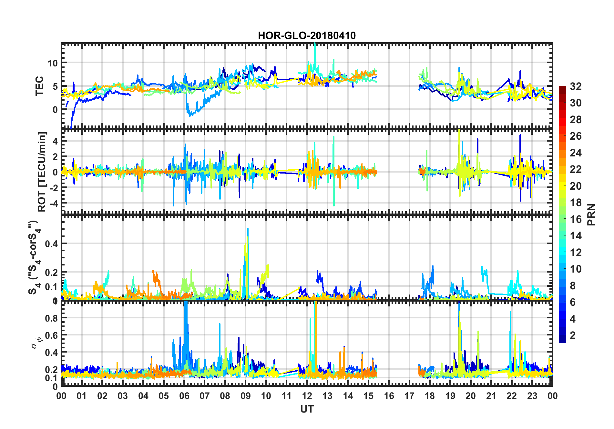The height and width of the screenshot is (429, 614).
Task: Select the 10 tick label on the TEC axis
Action: point(52,63)
